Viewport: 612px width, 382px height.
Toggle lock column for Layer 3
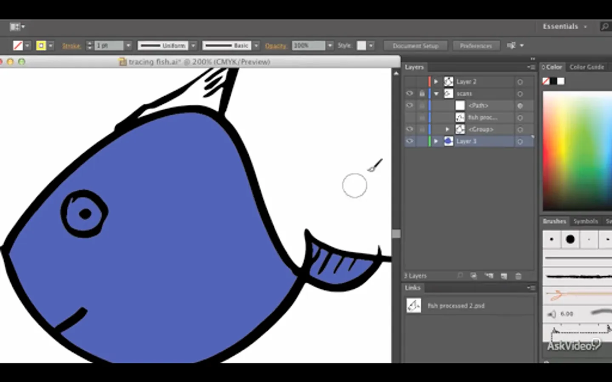(x=422, y=141)
